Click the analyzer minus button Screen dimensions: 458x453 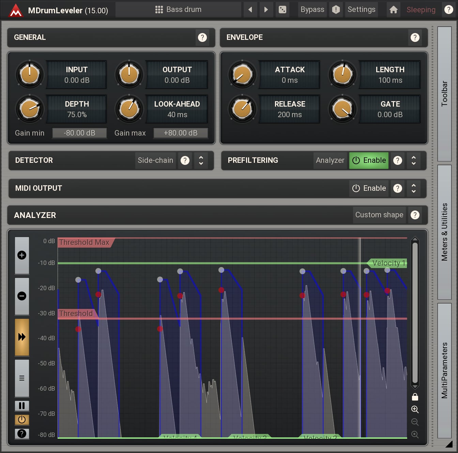[22, 296]
